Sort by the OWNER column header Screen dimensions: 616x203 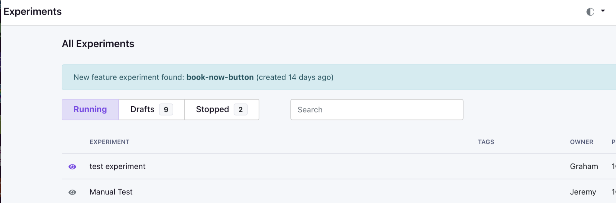tap(581, 142)
